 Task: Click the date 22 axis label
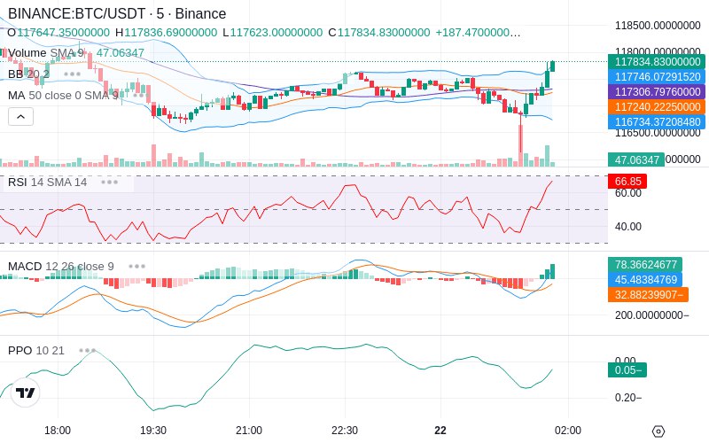440,431
